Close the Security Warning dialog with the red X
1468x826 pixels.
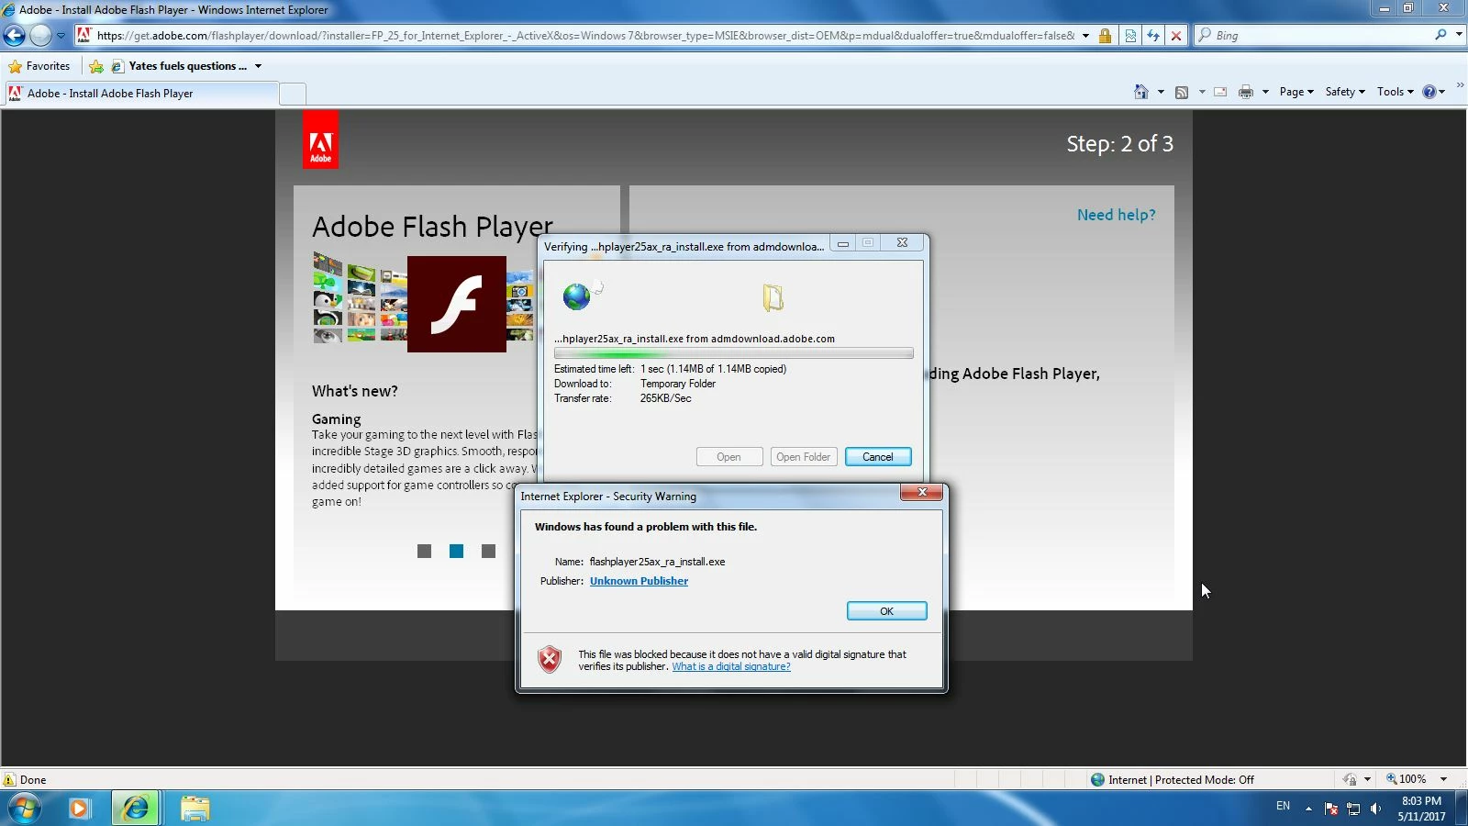tap(921, 493)
